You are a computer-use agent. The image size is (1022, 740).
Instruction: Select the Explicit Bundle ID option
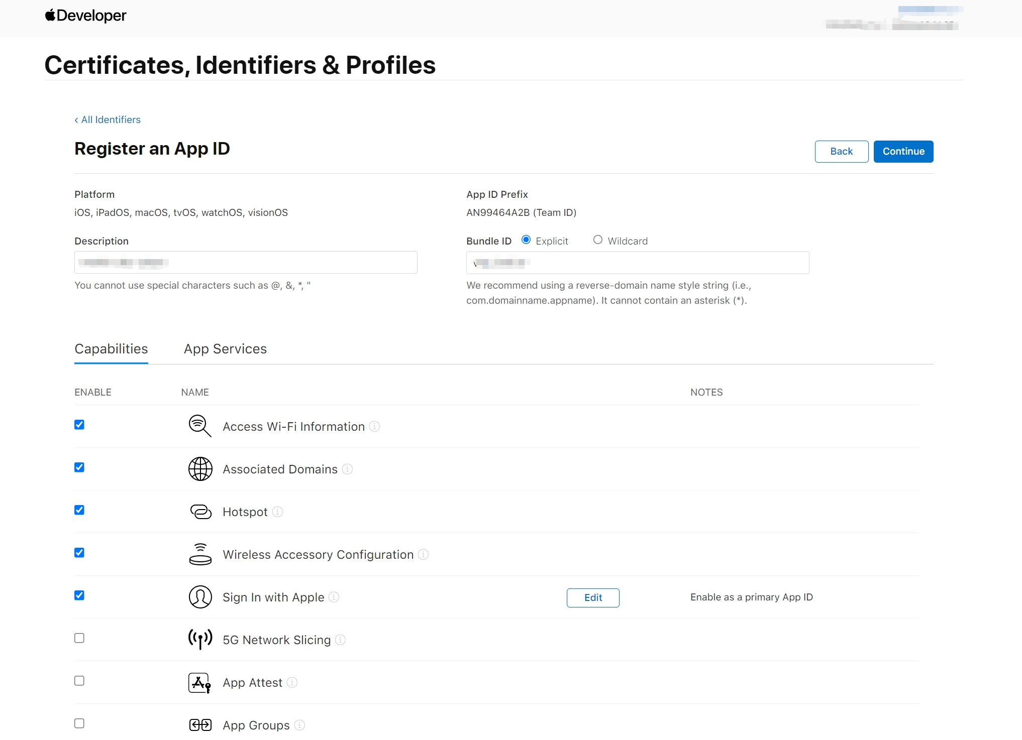(x=526, y=240)
